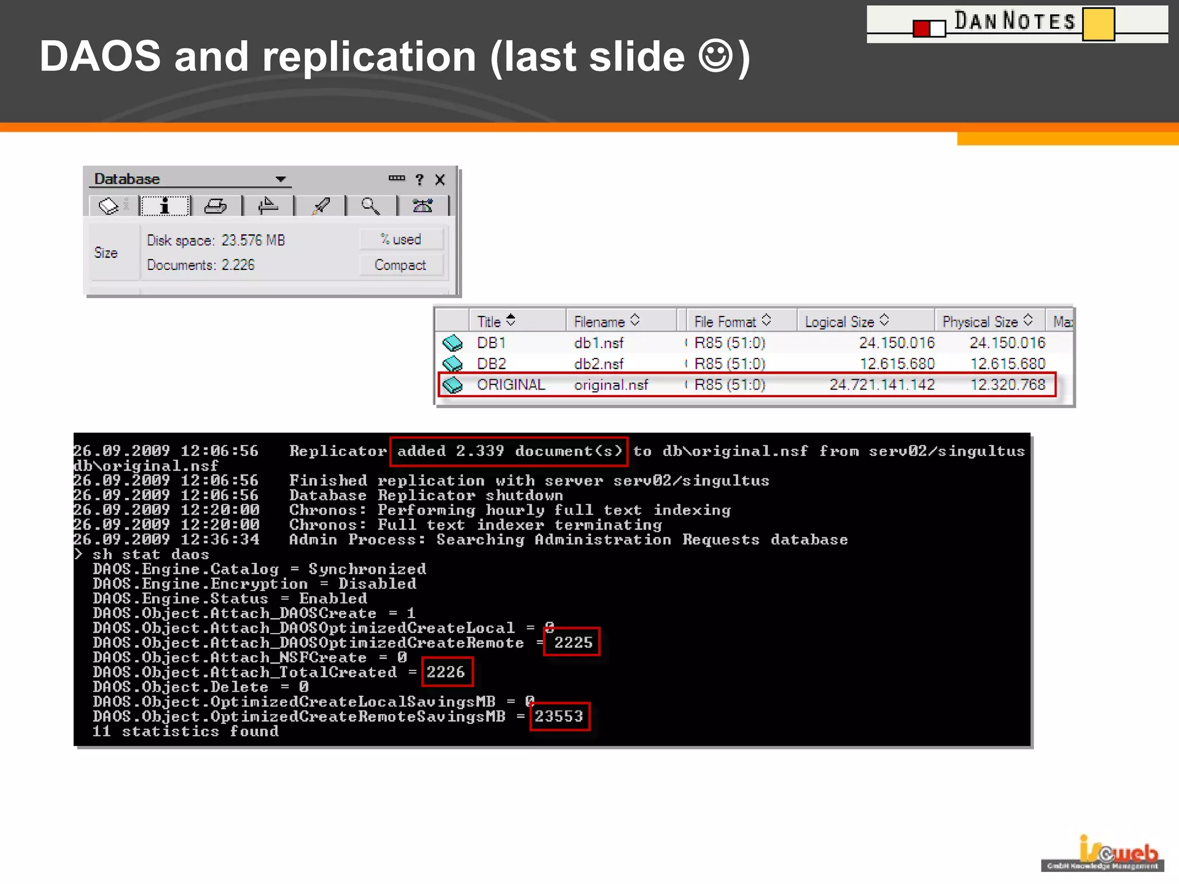Screen dimensions: 1179x884
Task: Click physical size value 12.615.680
Action: click(x=1007, y=364)
